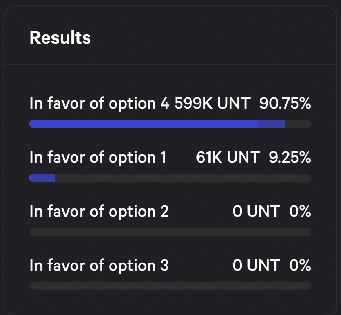Click the 0% value for option 2
The width and height of the screenshot is (341, 315).
coord(300,211)
